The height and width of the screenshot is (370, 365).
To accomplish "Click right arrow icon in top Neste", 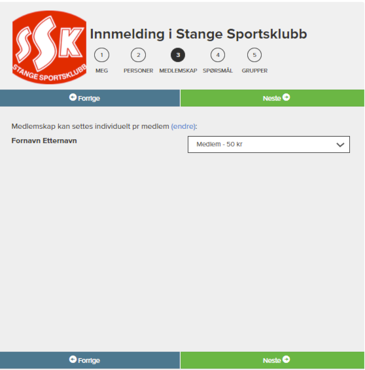I will 286,97.
